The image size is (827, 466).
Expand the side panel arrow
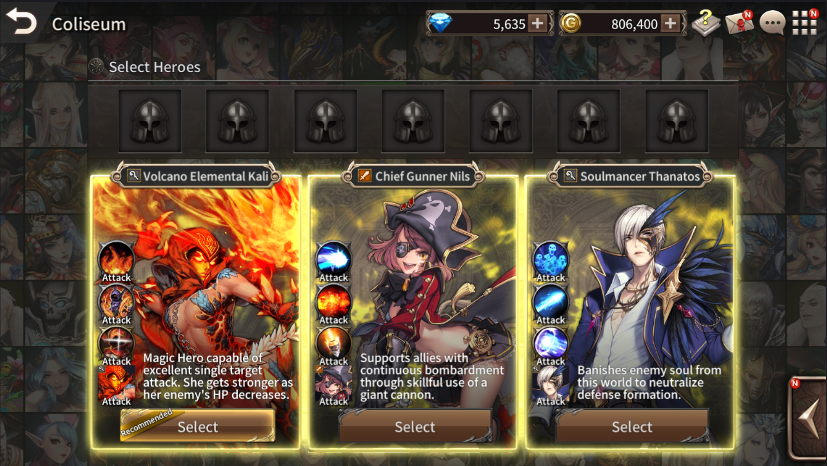[x=809, y=418]
